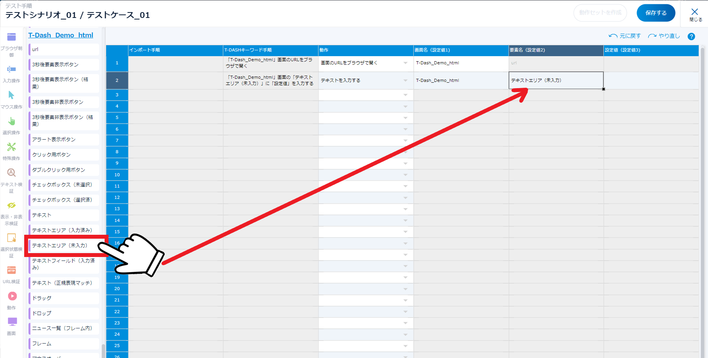Viewport: 708px width, 358px height.
Task: Click the blue help question mark icon
Action: (691, 36)
